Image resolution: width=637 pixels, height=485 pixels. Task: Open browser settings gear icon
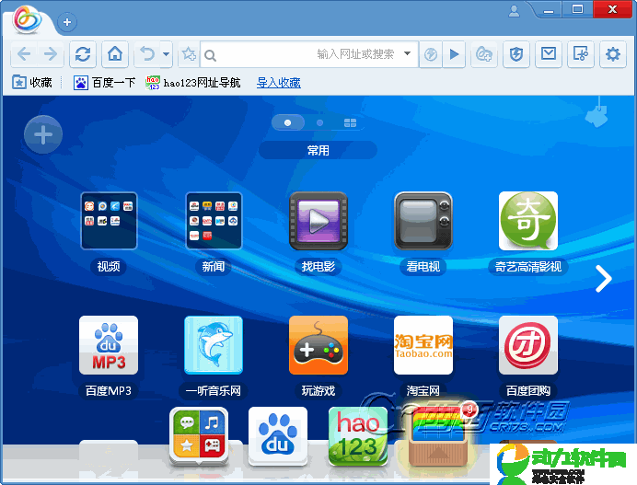tap(613, 53)
